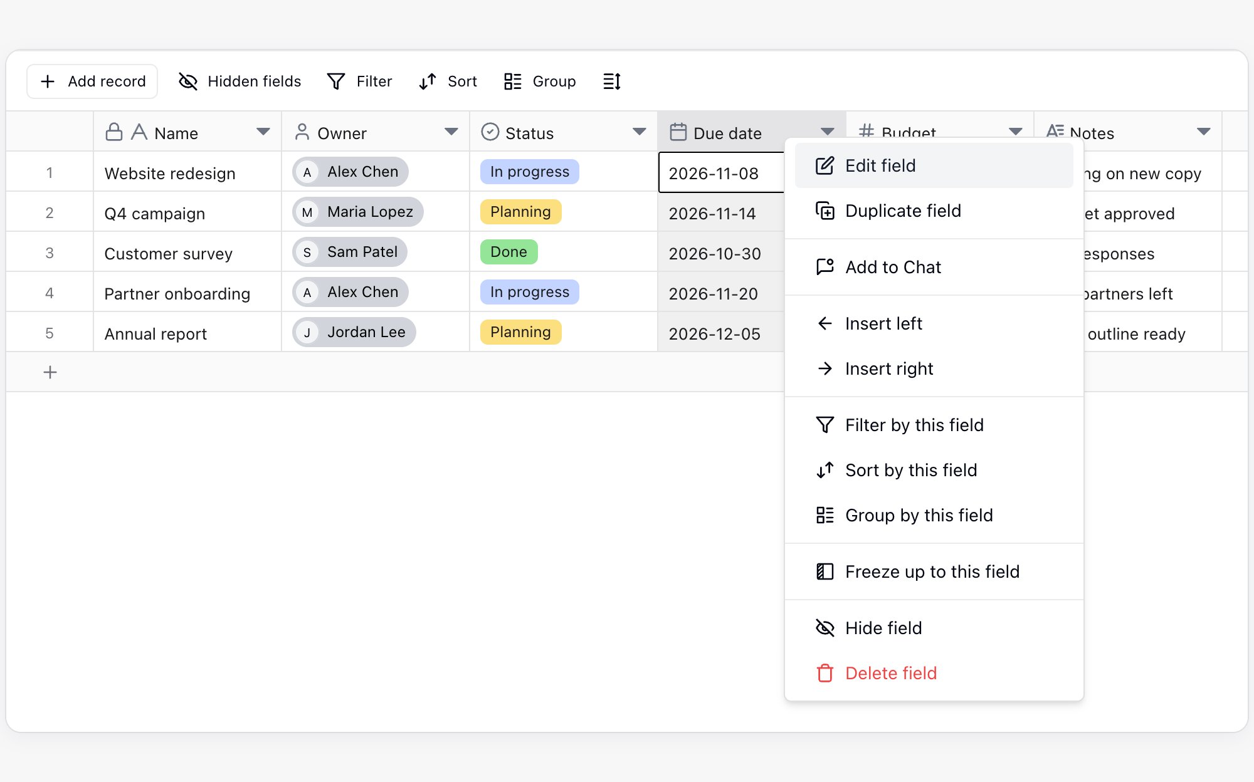This screenshot has width=1254, height=782.
Task: Click the Done status tag
Action: pyautogui.click(x=508, y=252)
